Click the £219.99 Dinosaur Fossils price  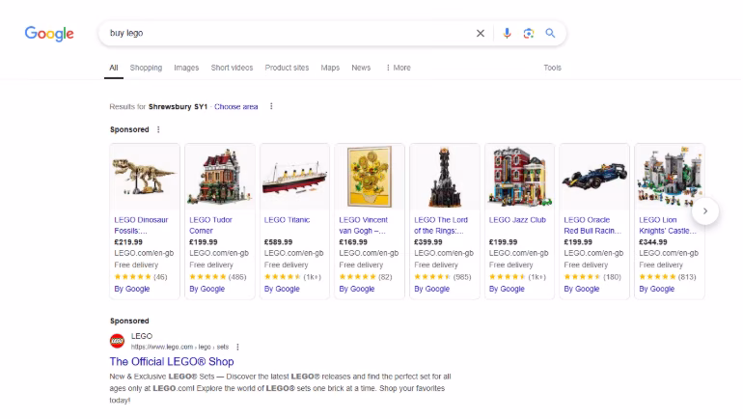(128, 242)
